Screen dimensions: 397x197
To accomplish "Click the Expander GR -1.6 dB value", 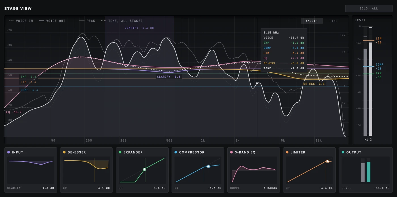I will click(x=159, y=188).
